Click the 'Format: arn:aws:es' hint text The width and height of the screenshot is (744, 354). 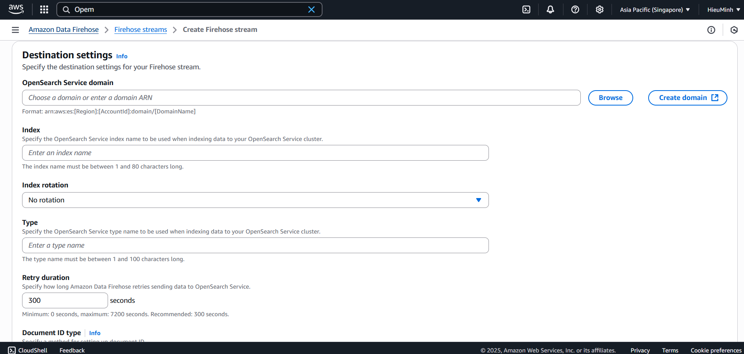pos(109,111)
